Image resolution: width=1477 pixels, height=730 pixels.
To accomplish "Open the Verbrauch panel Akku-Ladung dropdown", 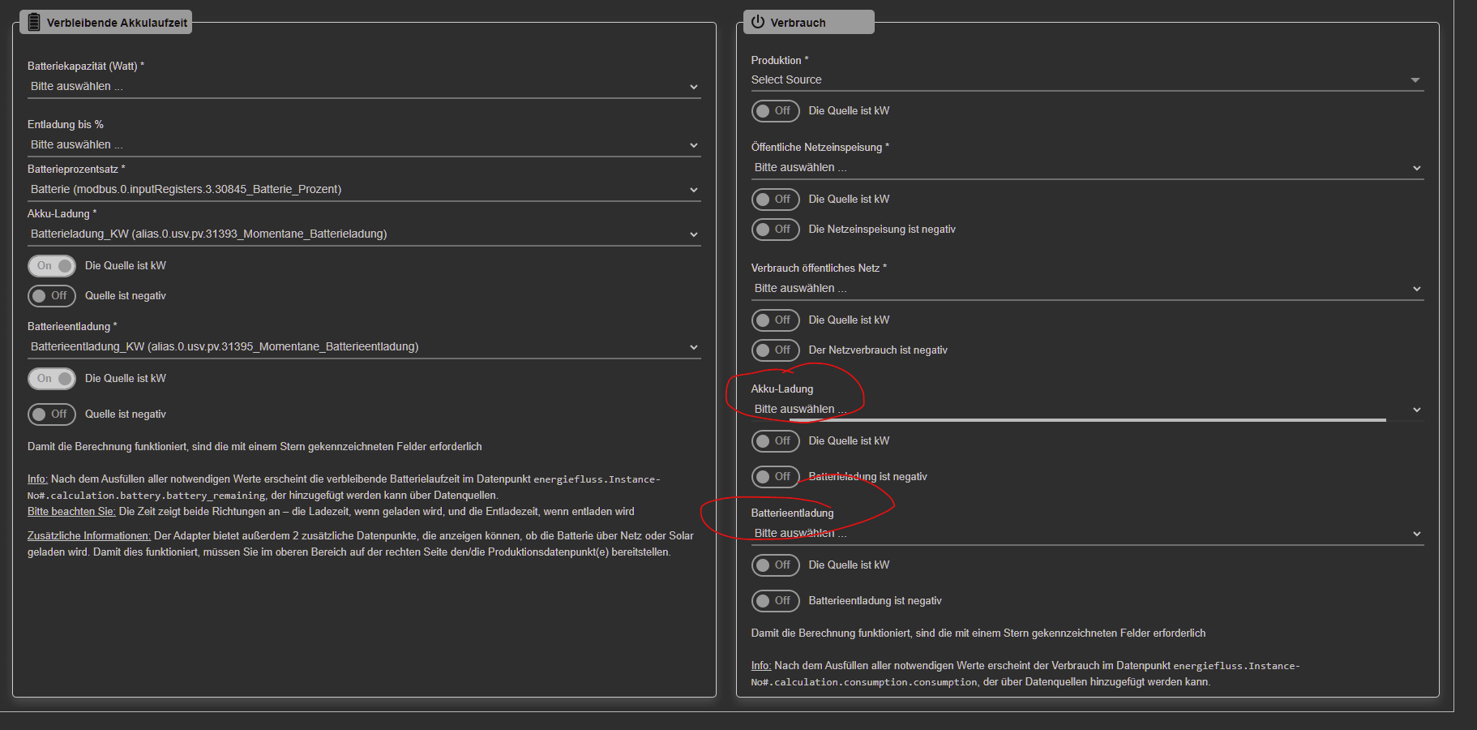I will (x=1087, y=410).
